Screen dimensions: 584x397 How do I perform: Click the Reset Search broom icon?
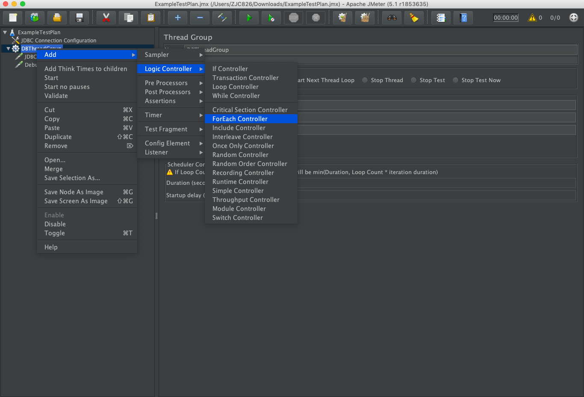414,18
